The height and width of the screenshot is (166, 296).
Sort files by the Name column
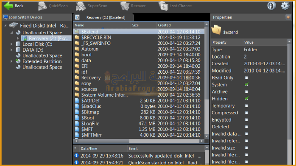[x=102, y=25]
